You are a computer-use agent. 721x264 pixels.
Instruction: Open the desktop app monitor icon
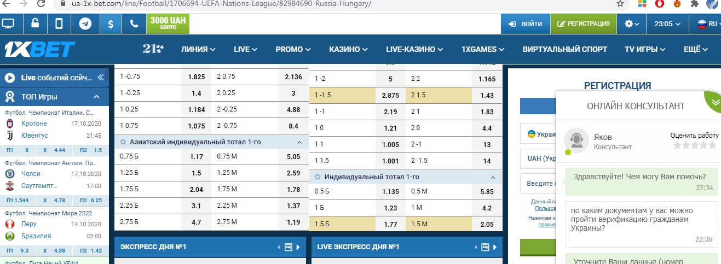[x=9, y=24]
